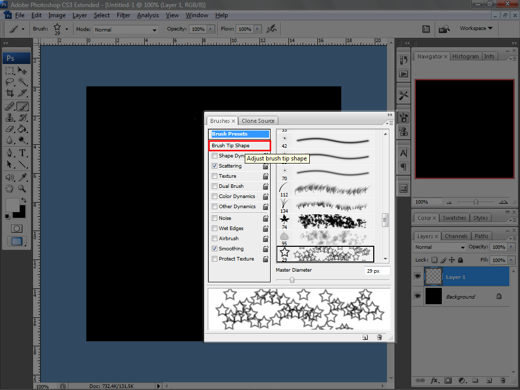Hide the Background layer
This screenshot has width=520, height=390.
click(417, 296)
